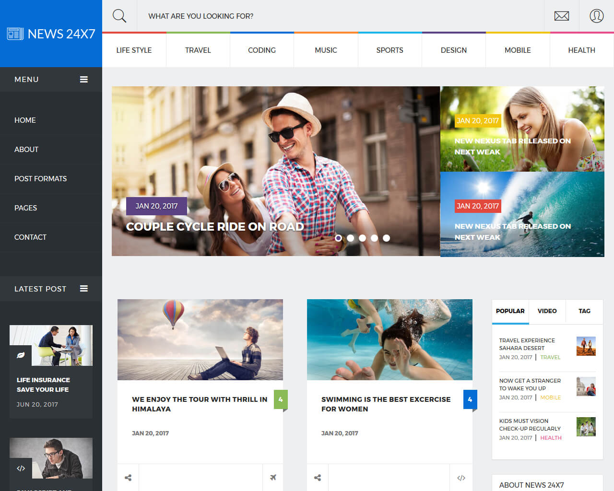
Task: Click the envelope mail icon in header
Action: (561, 15)
